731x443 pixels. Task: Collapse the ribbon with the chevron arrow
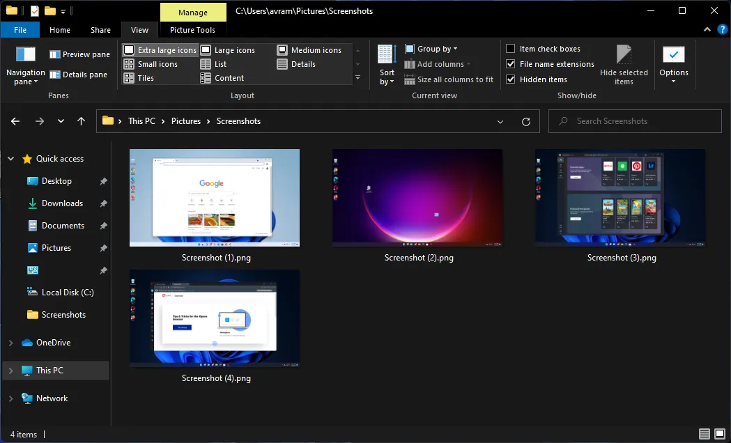(706, 30)
